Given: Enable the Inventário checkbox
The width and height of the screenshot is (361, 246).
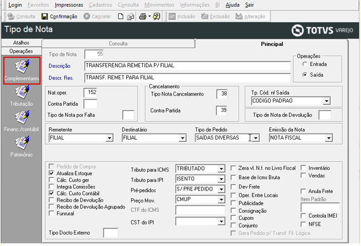Looking at the screenshot, I should tap(303, 168).
